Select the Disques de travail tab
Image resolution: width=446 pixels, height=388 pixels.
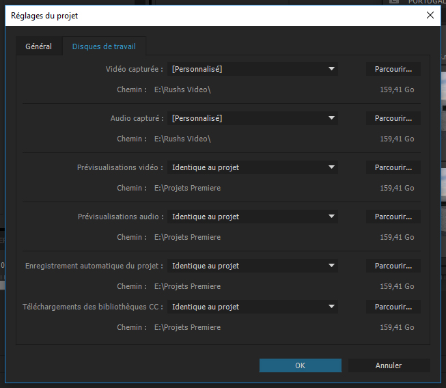point(104,46)
